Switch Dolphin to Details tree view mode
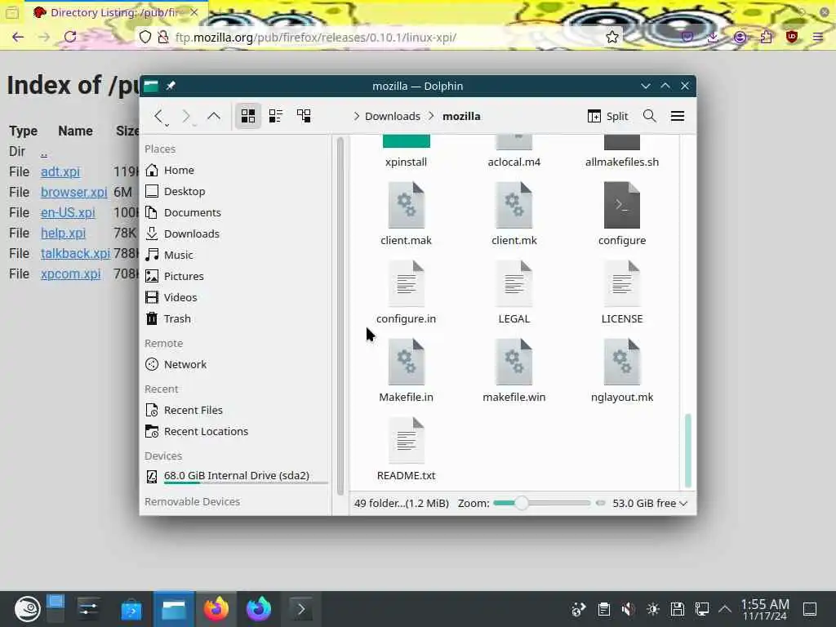The height and width of the screenshot is (627, 836). 304,116
